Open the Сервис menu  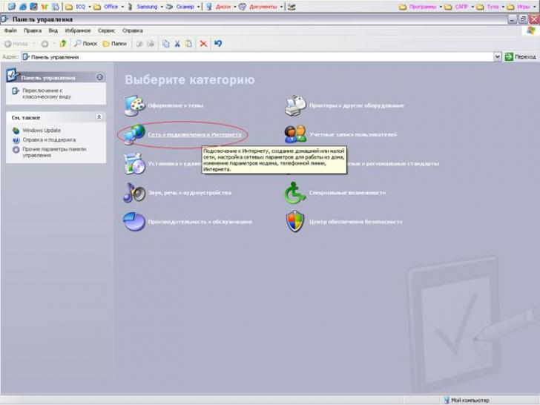pyautogui.click(x=107, y=31)
